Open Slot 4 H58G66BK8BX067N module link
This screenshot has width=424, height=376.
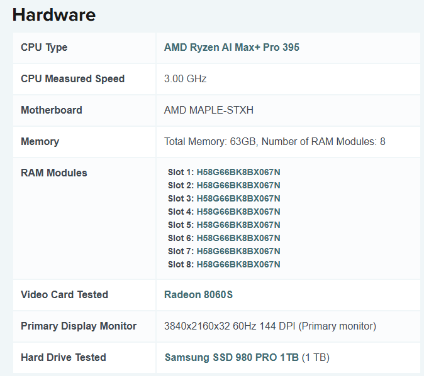click(238, 212)
